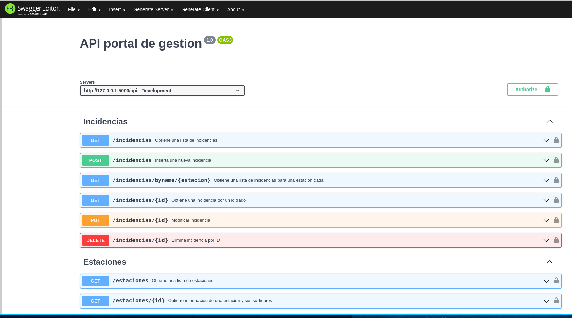
Task: Click the DELETE method badge
Action: point(95,240)
